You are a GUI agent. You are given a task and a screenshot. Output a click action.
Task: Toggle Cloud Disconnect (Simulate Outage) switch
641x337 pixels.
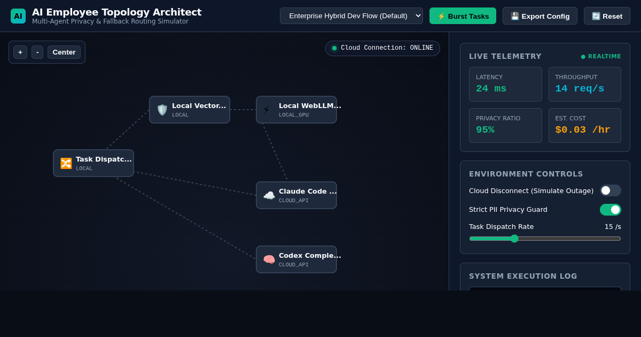pos(610,190)
